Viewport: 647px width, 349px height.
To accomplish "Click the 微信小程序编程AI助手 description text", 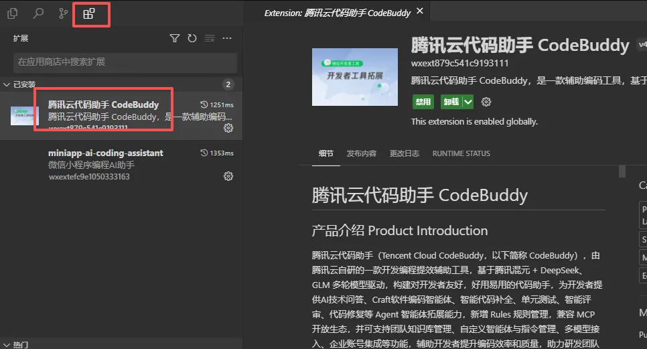I will [91, 165].
